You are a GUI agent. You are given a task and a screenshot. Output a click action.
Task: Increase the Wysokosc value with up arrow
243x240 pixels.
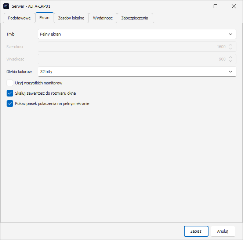click(x=231, y=57)
